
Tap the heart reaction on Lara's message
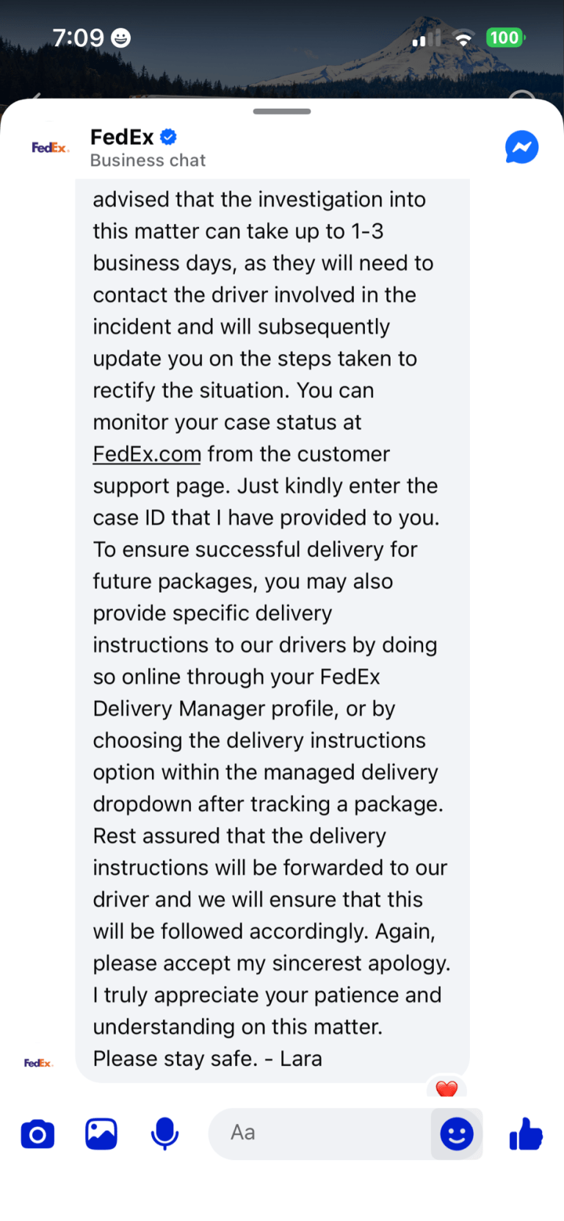coord(446,1088)
